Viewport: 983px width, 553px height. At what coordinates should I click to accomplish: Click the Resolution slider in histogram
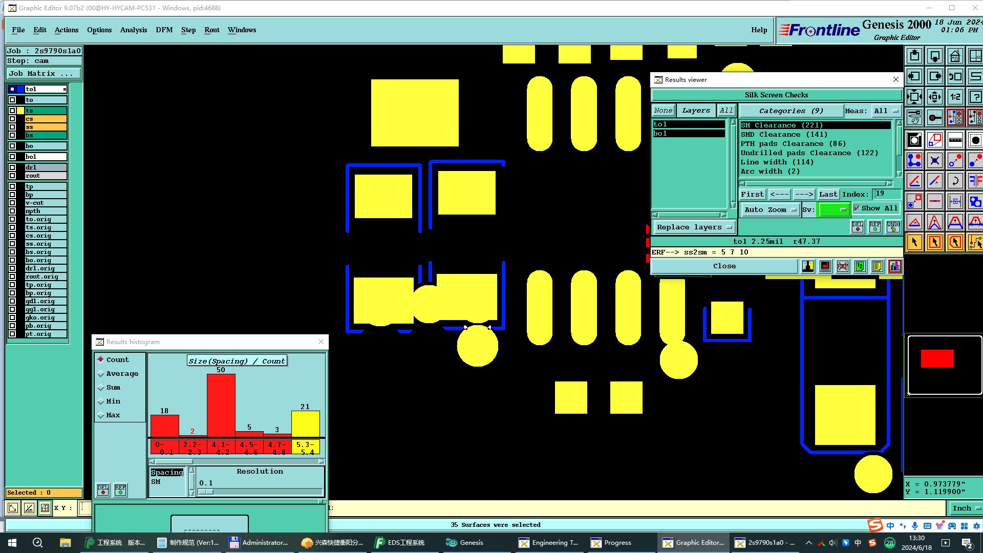[x=260, y=492]
